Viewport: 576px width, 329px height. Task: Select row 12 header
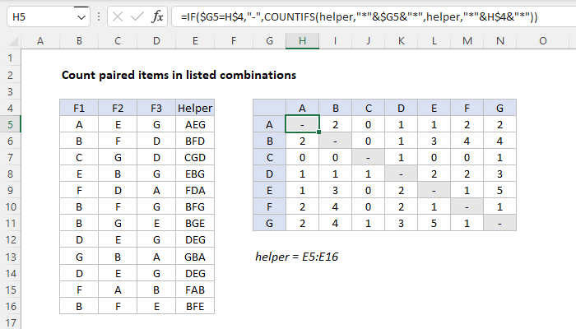point(10,240)
